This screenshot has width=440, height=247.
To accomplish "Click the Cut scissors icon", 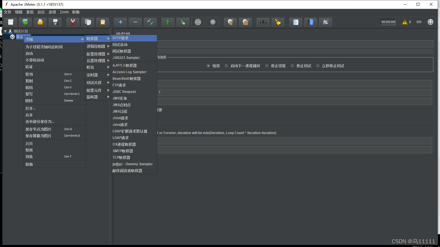I will point(73,22).
